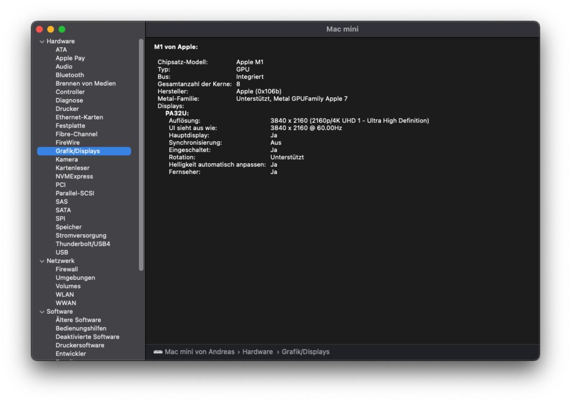Select SATA in the sidebar
Image resolution: width=571 pixels, height=402 pixels.
pyautogui.click(x=63, y=210)
